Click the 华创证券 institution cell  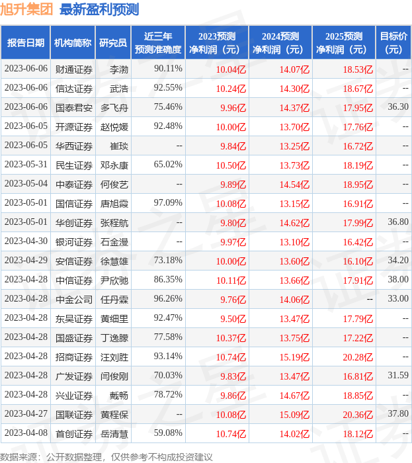(x=74, y=224)
